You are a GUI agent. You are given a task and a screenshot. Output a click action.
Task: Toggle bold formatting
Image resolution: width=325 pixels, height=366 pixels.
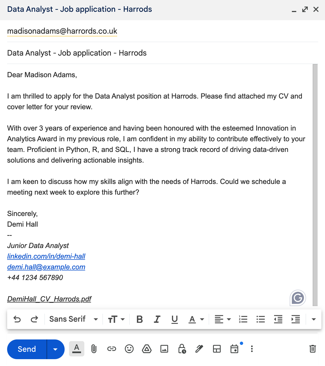(x=140, y=319)
